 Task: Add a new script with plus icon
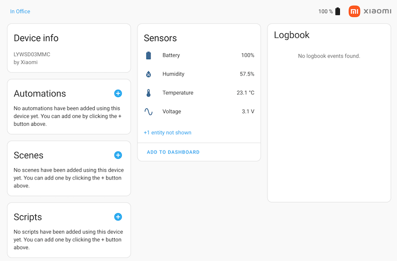[118, 217]
